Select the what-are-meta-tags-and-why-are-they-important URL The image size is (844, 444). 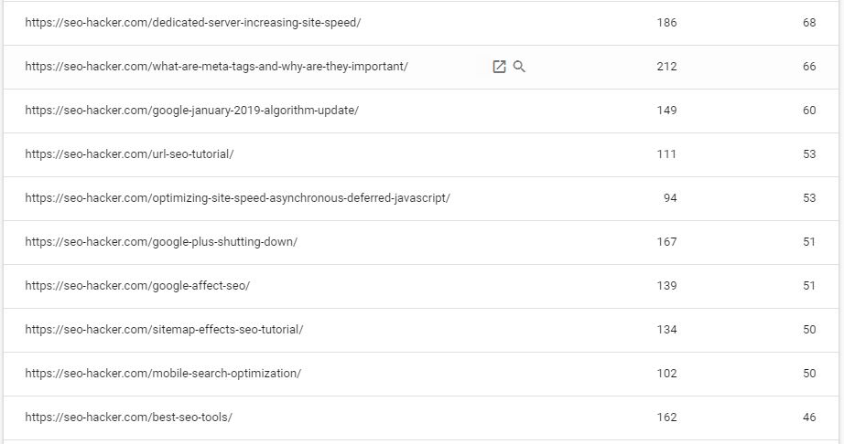point(216,67)
